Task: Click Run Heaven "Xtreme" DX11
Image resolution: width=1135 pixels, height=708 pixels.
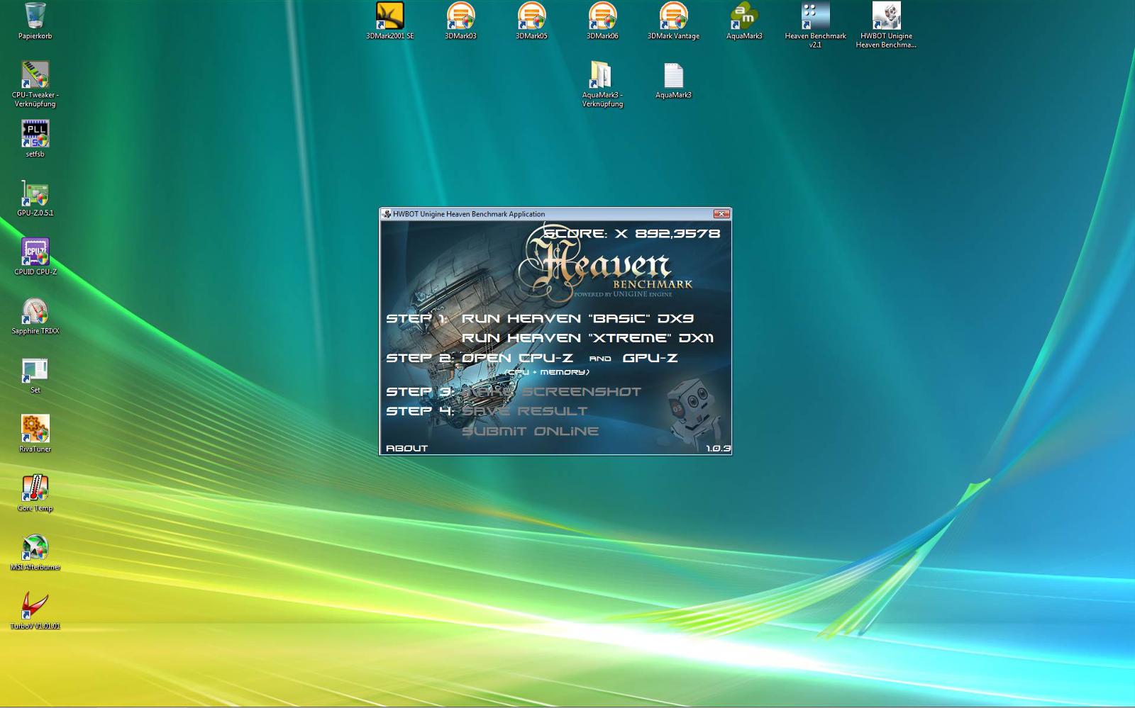Action: [x=587, y=338]
